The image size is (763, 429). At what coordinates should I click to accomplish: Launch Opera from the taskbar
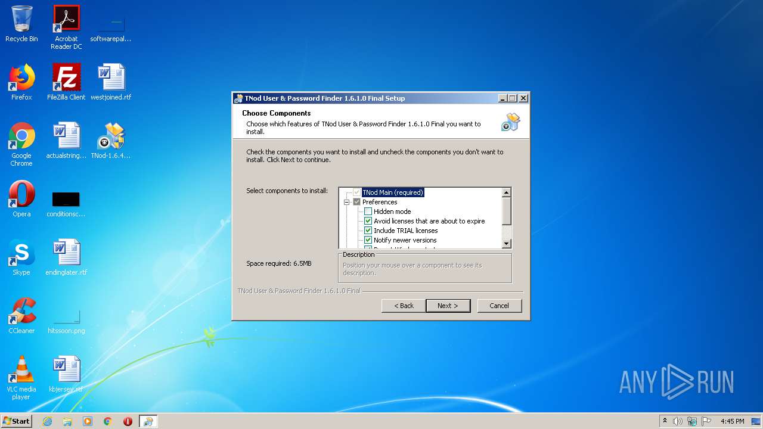click(x=128, y=421)
